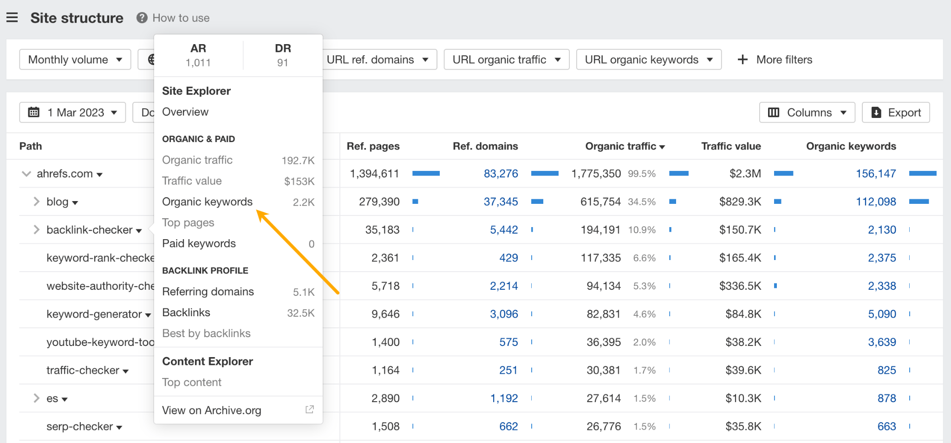951x443 pixels.
Task: Open the serp-checker path dropdown caret
Action: point(119,428)
